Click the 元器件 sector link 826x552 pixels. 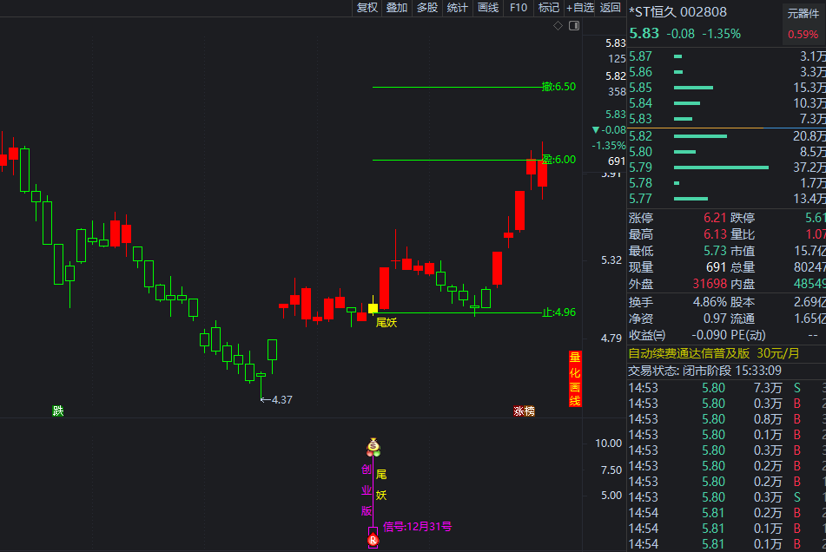[x=803, y=13]
